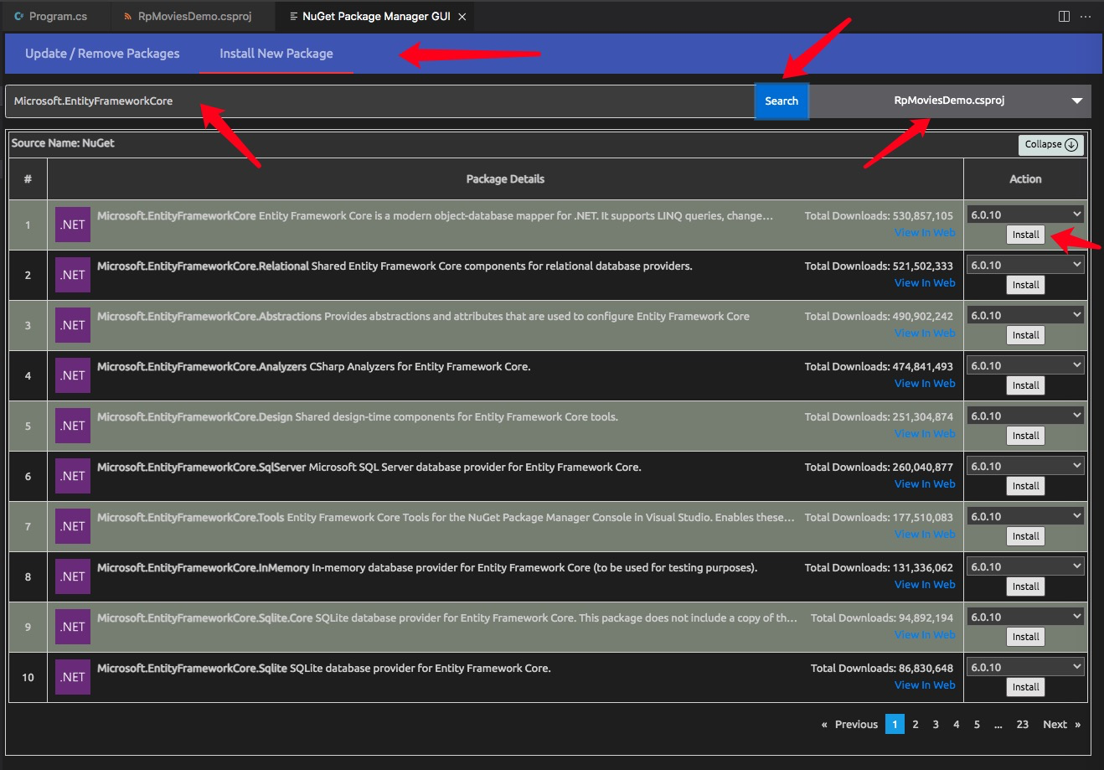The height and width of the screenshot is (770, 1104).
Task: Select the Install New Package tab
Action: (276, 54)
